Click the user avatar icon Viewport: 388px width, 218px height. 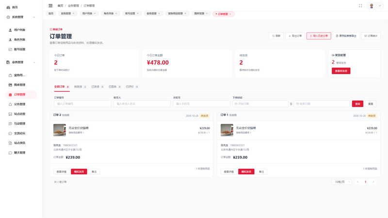click(x=372, y=6)
